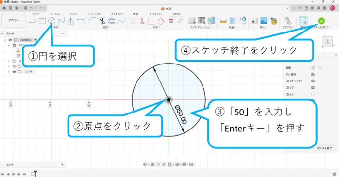Click the Measure ruler icon

223,21
